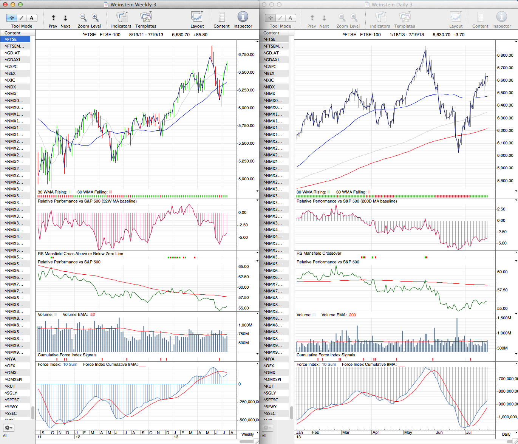The width and height of the screenshot is (518, 444).
Task: Click Next arrow in Weinstein Weekly toolbar
Action: [x=65, y=18]
